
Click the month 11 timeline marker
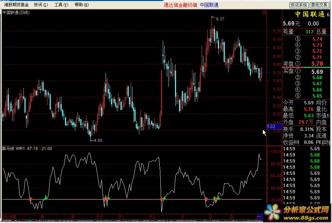[122, 217]
